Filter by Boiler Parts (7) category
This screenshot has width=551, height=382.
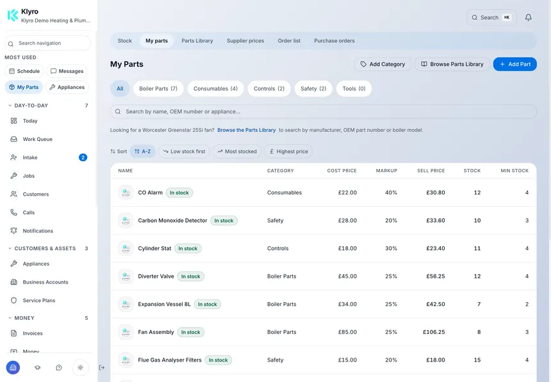pos(158,88)
